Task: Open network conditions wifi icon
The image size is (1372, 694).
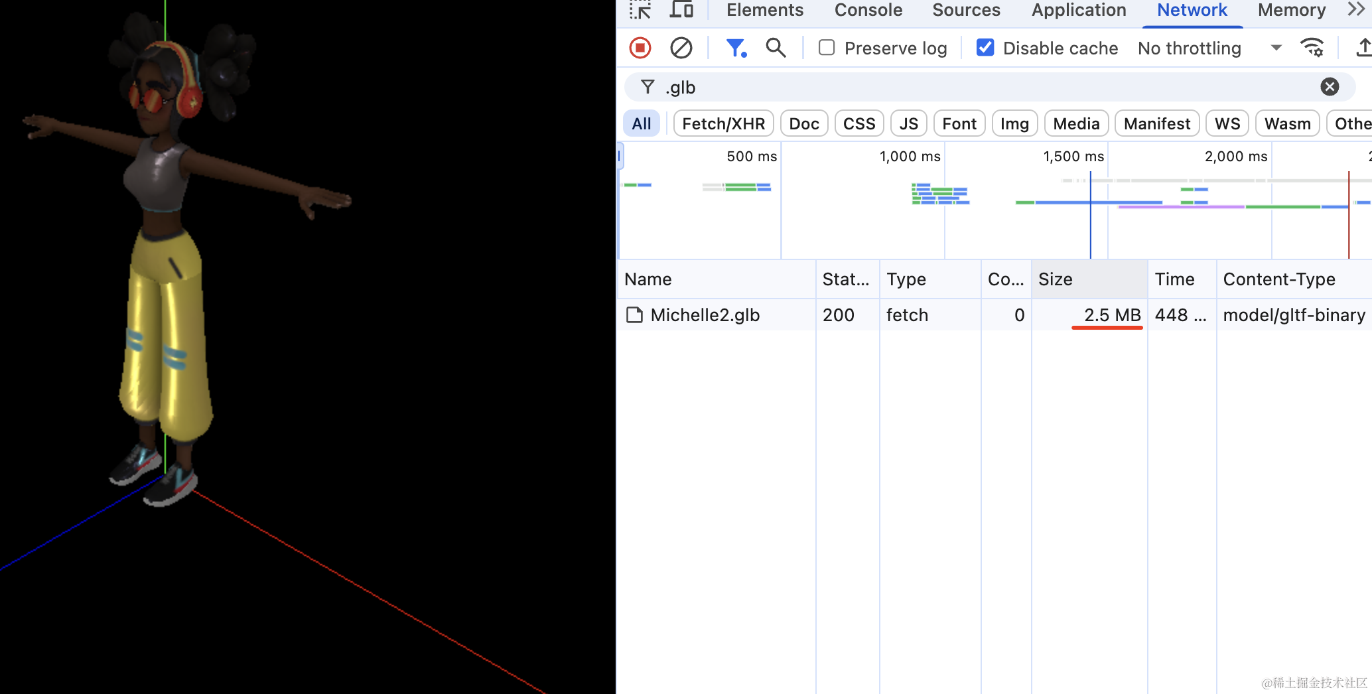Action: click(1312, 48)
